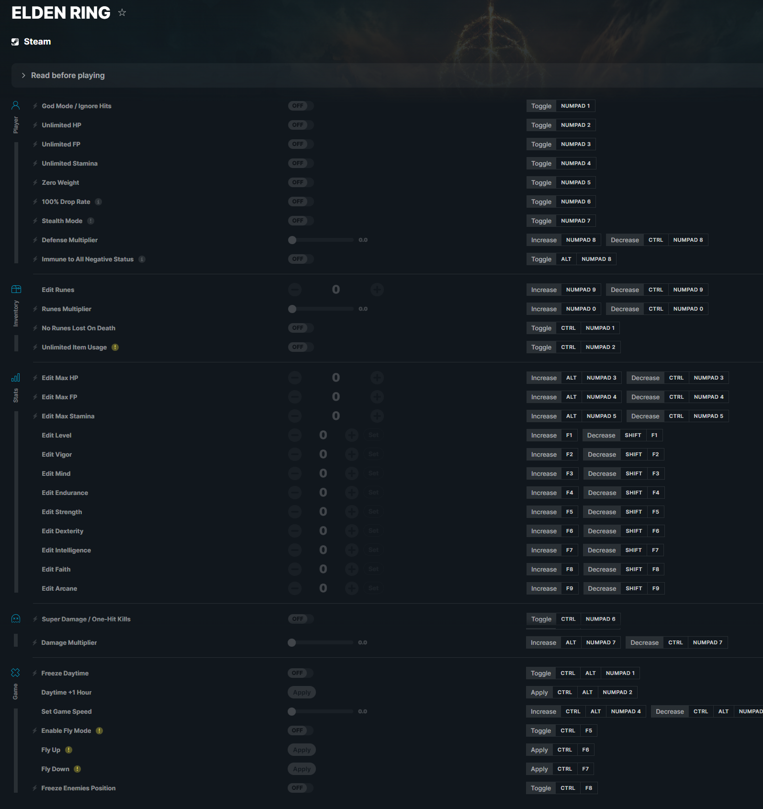This screenshot has height=809, width=763.
Task: Toggle Unlimited Item Usage switch
Action: click(x=301, y=347)
